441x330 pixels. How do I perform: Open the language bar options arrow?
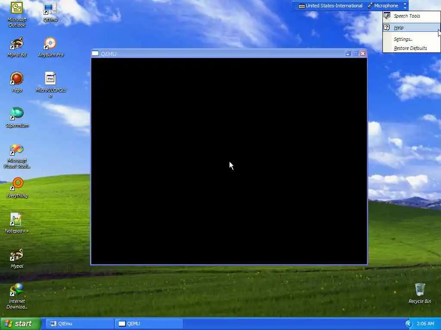tap(405, 6)
